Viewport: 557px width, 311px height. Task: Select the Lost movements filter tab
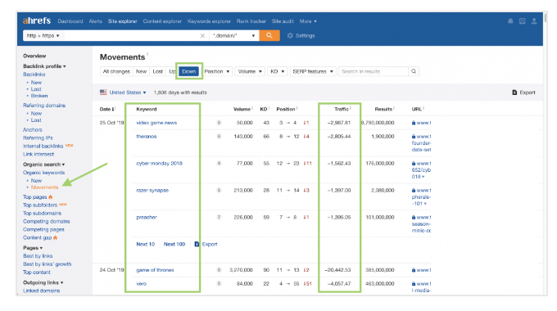click(x=158, y=71)
